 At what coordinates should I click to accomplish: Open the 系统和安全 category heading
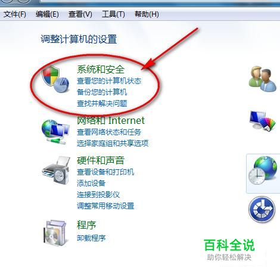(x=101, y=69)
